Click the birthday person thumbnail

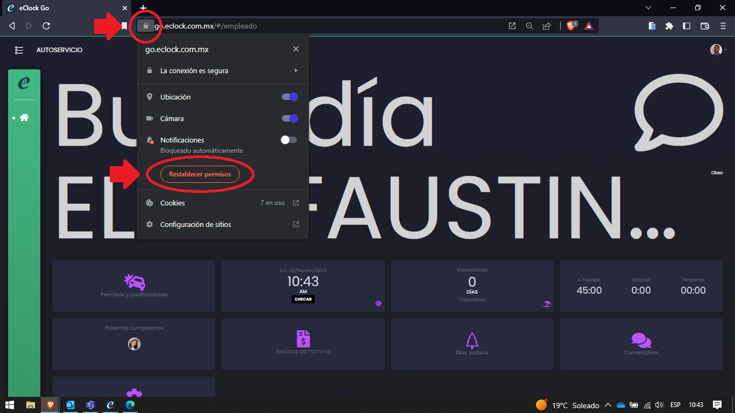(134, 344)
